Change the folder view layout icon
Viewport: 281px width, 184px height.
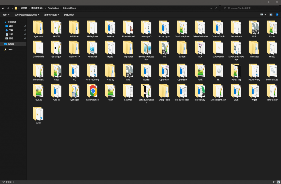click(262, 15)
